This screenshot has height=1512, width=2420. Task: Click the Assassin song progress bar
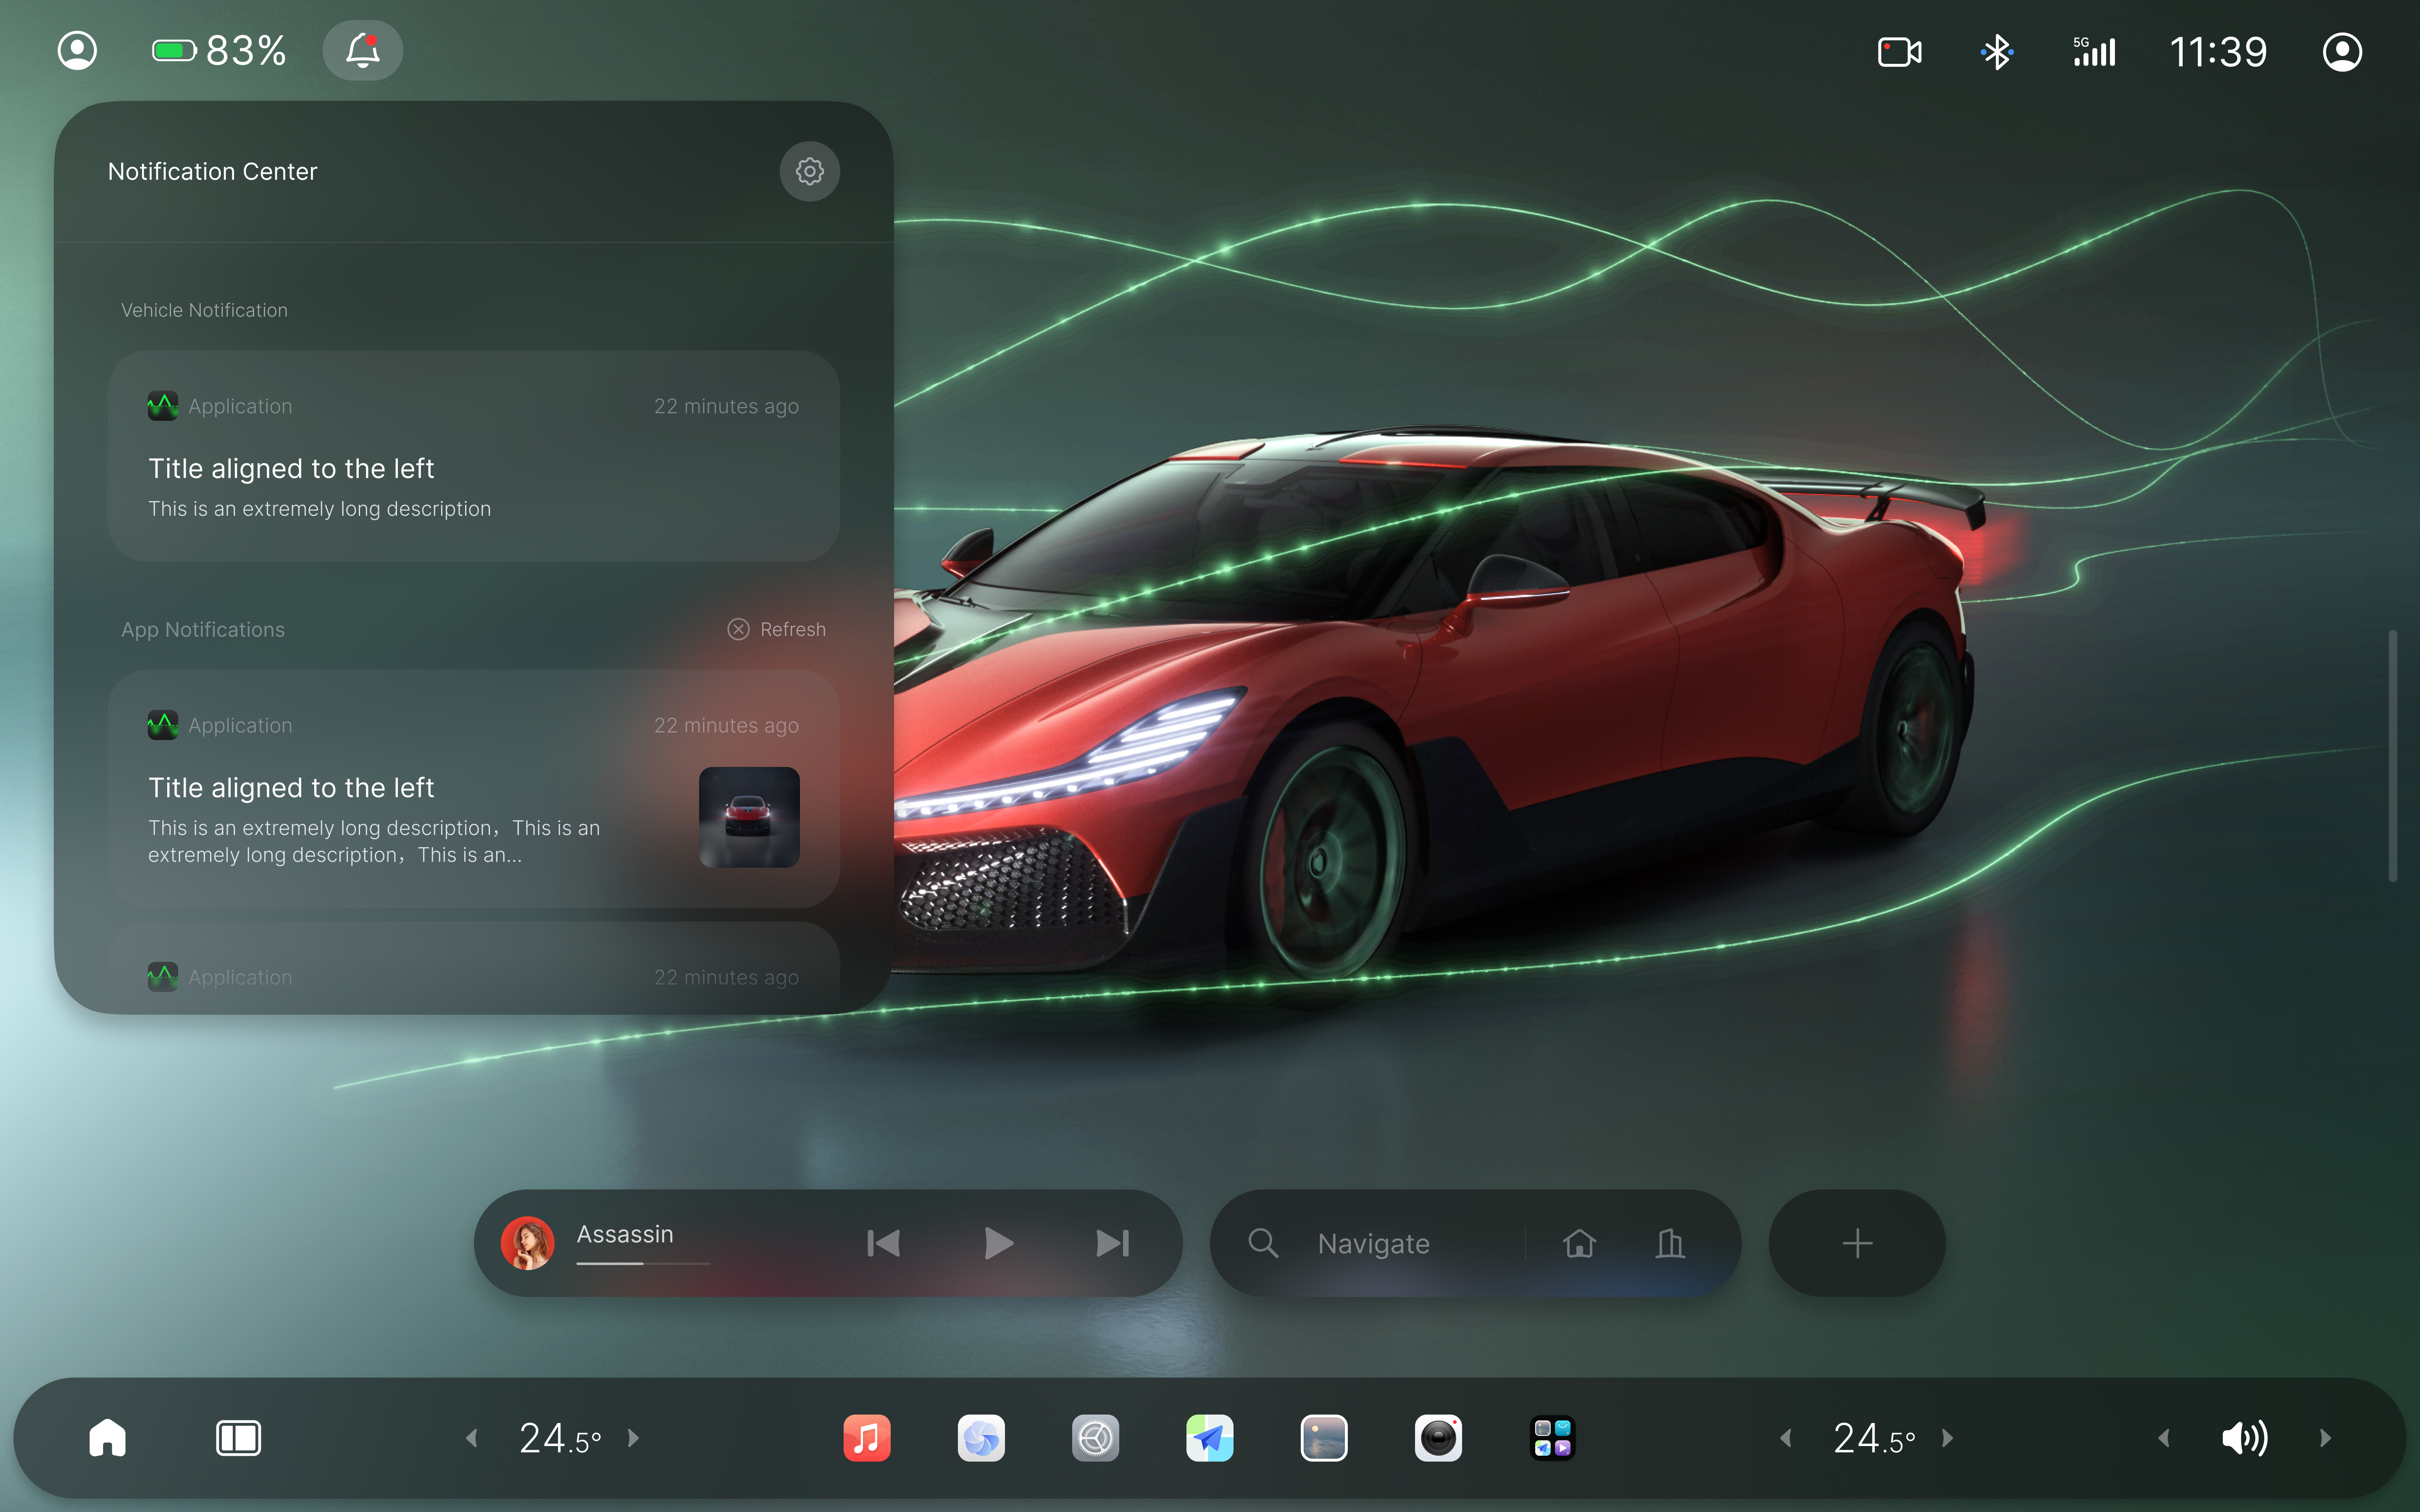[x=643, y=1264]
